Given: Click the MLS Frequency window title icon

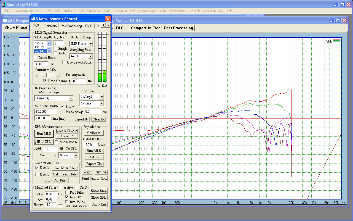Looking at the screenshot, I should [5, 21].
